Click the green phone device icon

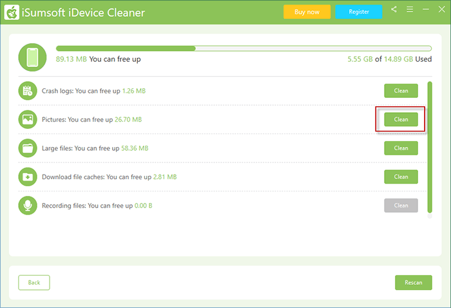32,57
